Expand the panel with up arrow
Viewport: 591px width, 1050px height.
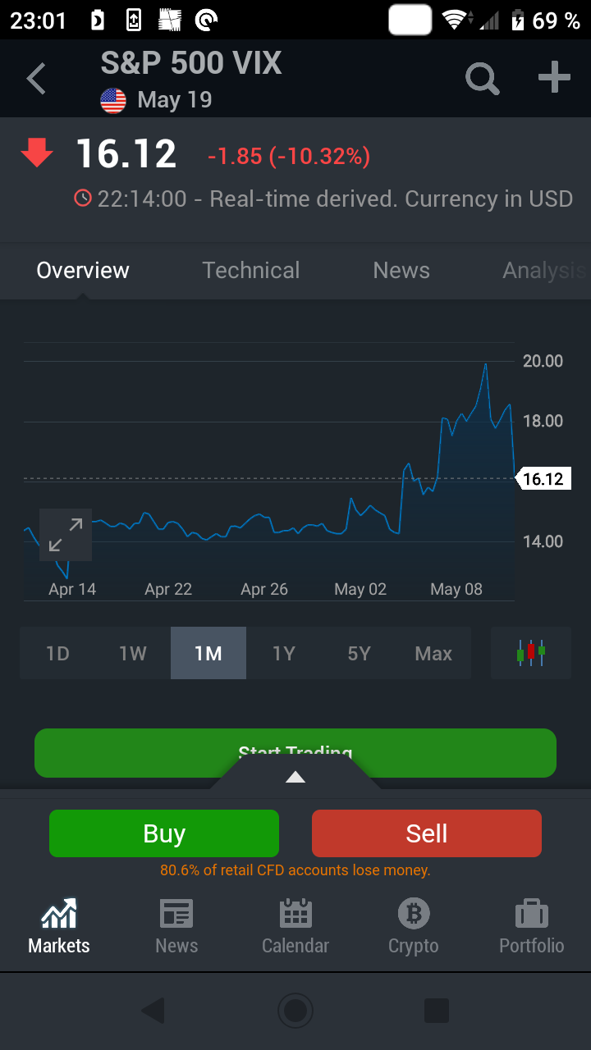tap(295, 777)
